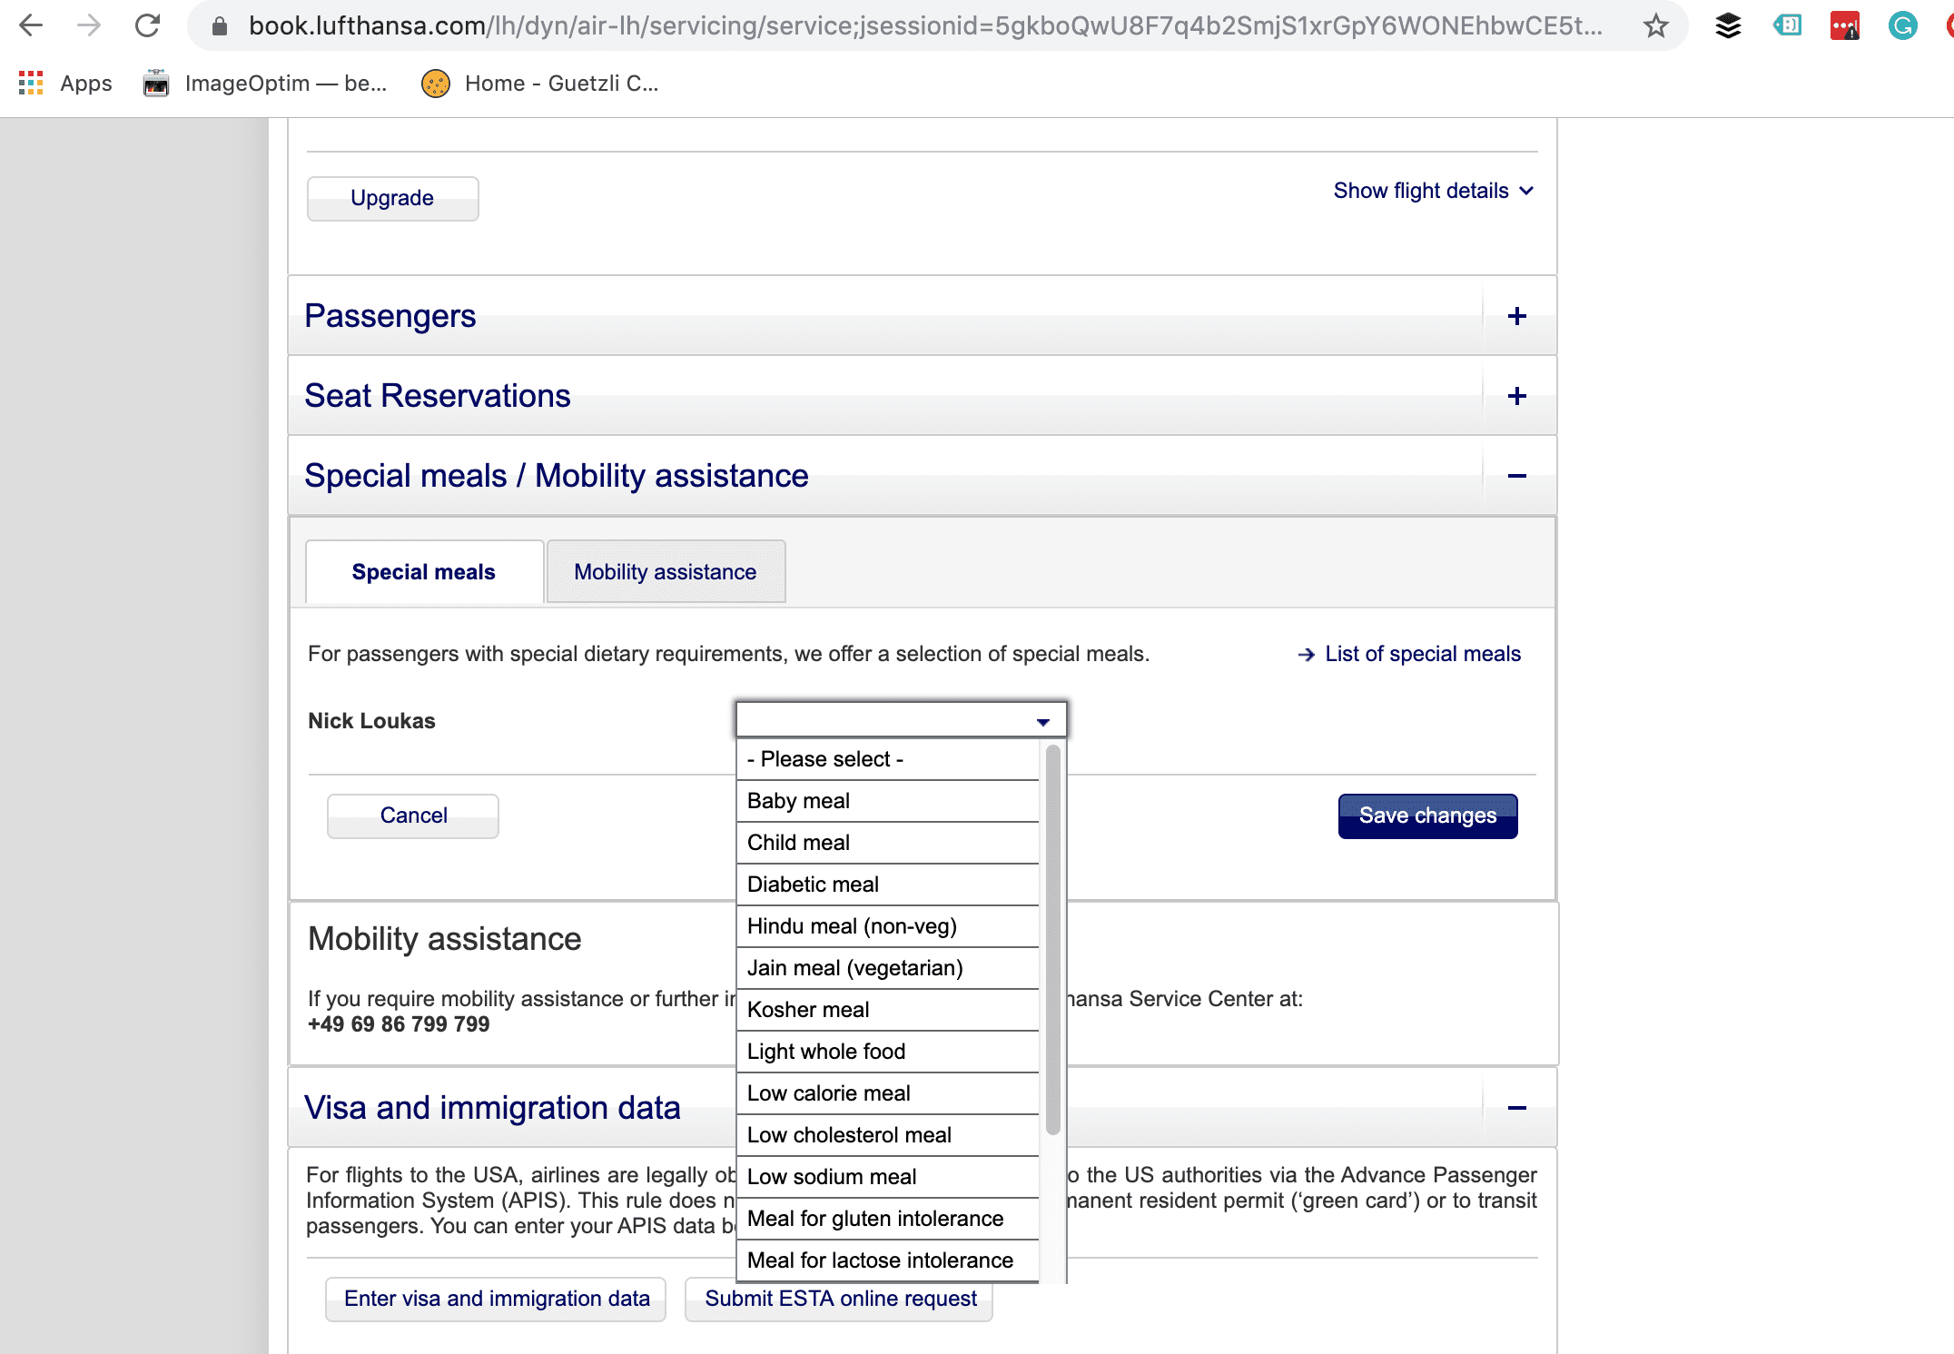Choose Baby meal option
This screenshot has width=1954, height=1354.
(887, 801)
